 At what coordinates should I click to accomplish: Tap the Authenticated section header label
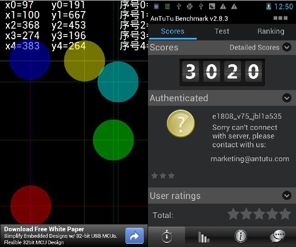[179, 98]
